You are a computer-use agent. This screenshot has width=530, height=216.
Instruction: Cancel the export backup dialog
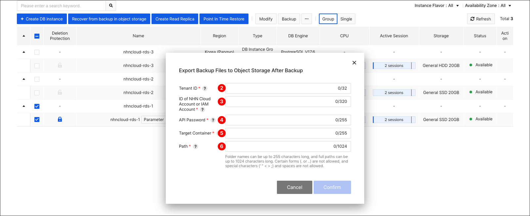tap(294, 187)
